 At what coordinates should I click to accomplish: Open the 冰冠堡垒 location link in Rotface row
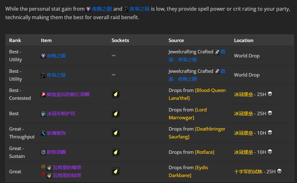click(x=243, y=152)
